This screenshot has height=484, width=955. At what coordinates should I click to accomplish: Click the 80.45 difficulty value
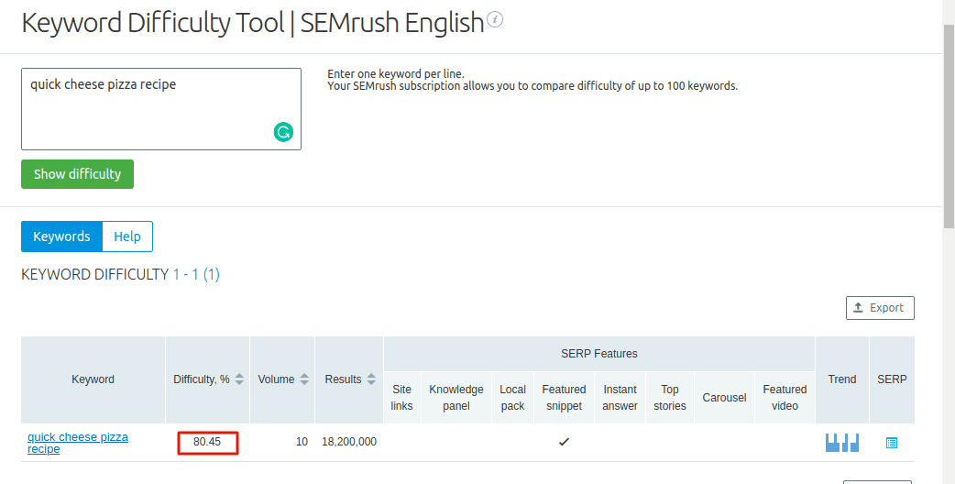click(x=207, y=442)
